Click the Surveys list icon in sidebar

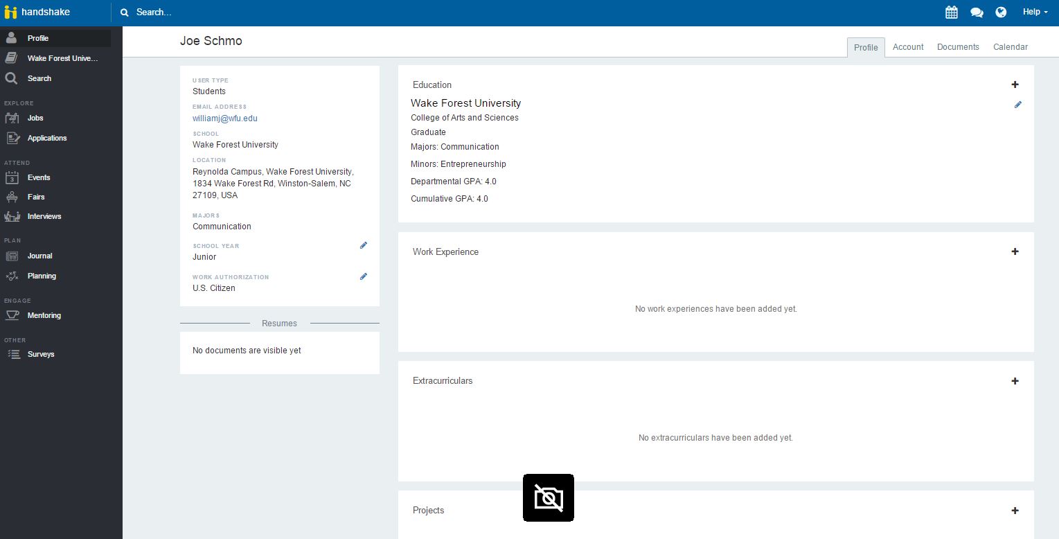coord(13,354)
